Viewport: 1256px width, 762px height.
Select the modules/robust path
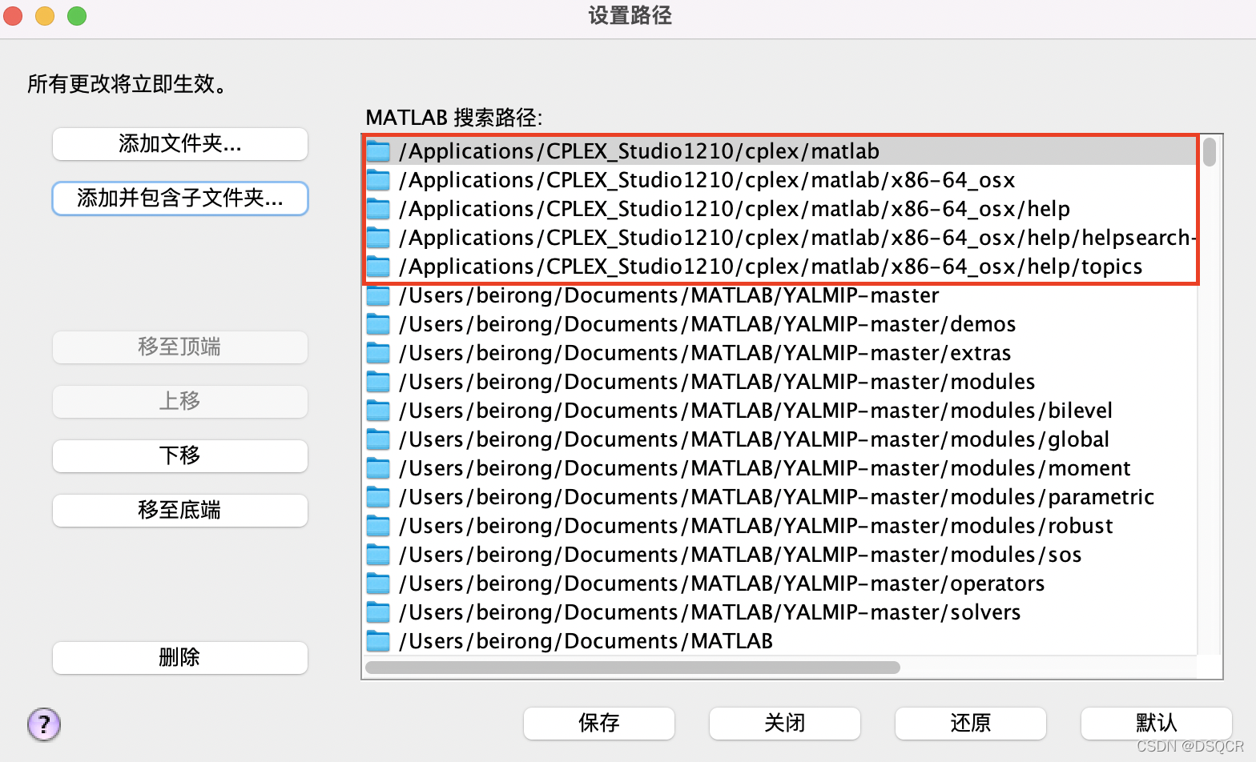pos(781,526)
